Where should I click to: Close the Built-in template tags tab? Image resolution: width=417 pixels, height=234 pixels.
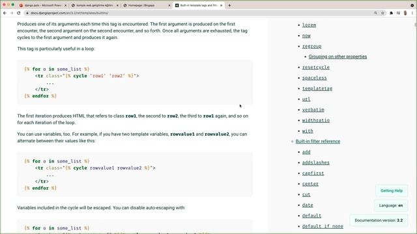[x=221, y=5]
